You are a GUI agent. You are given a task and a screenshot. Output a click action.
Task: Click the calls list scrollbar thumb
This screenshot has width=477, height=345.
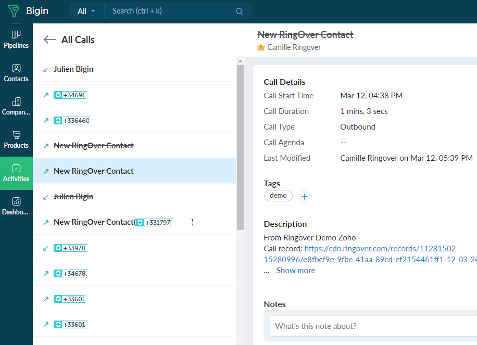(241, 147)
